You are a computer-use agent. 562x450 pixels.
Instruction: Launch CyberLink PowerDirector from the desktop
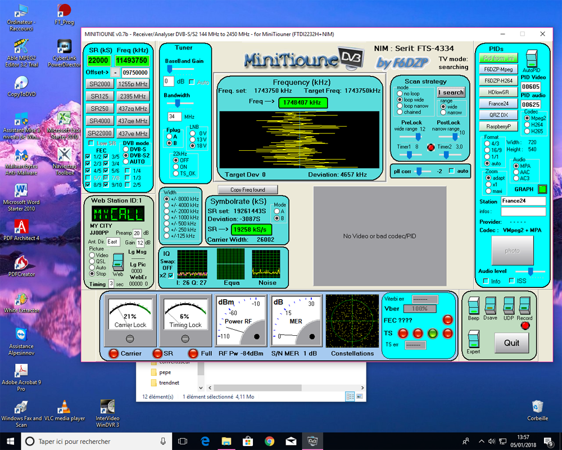coord(64,54)
